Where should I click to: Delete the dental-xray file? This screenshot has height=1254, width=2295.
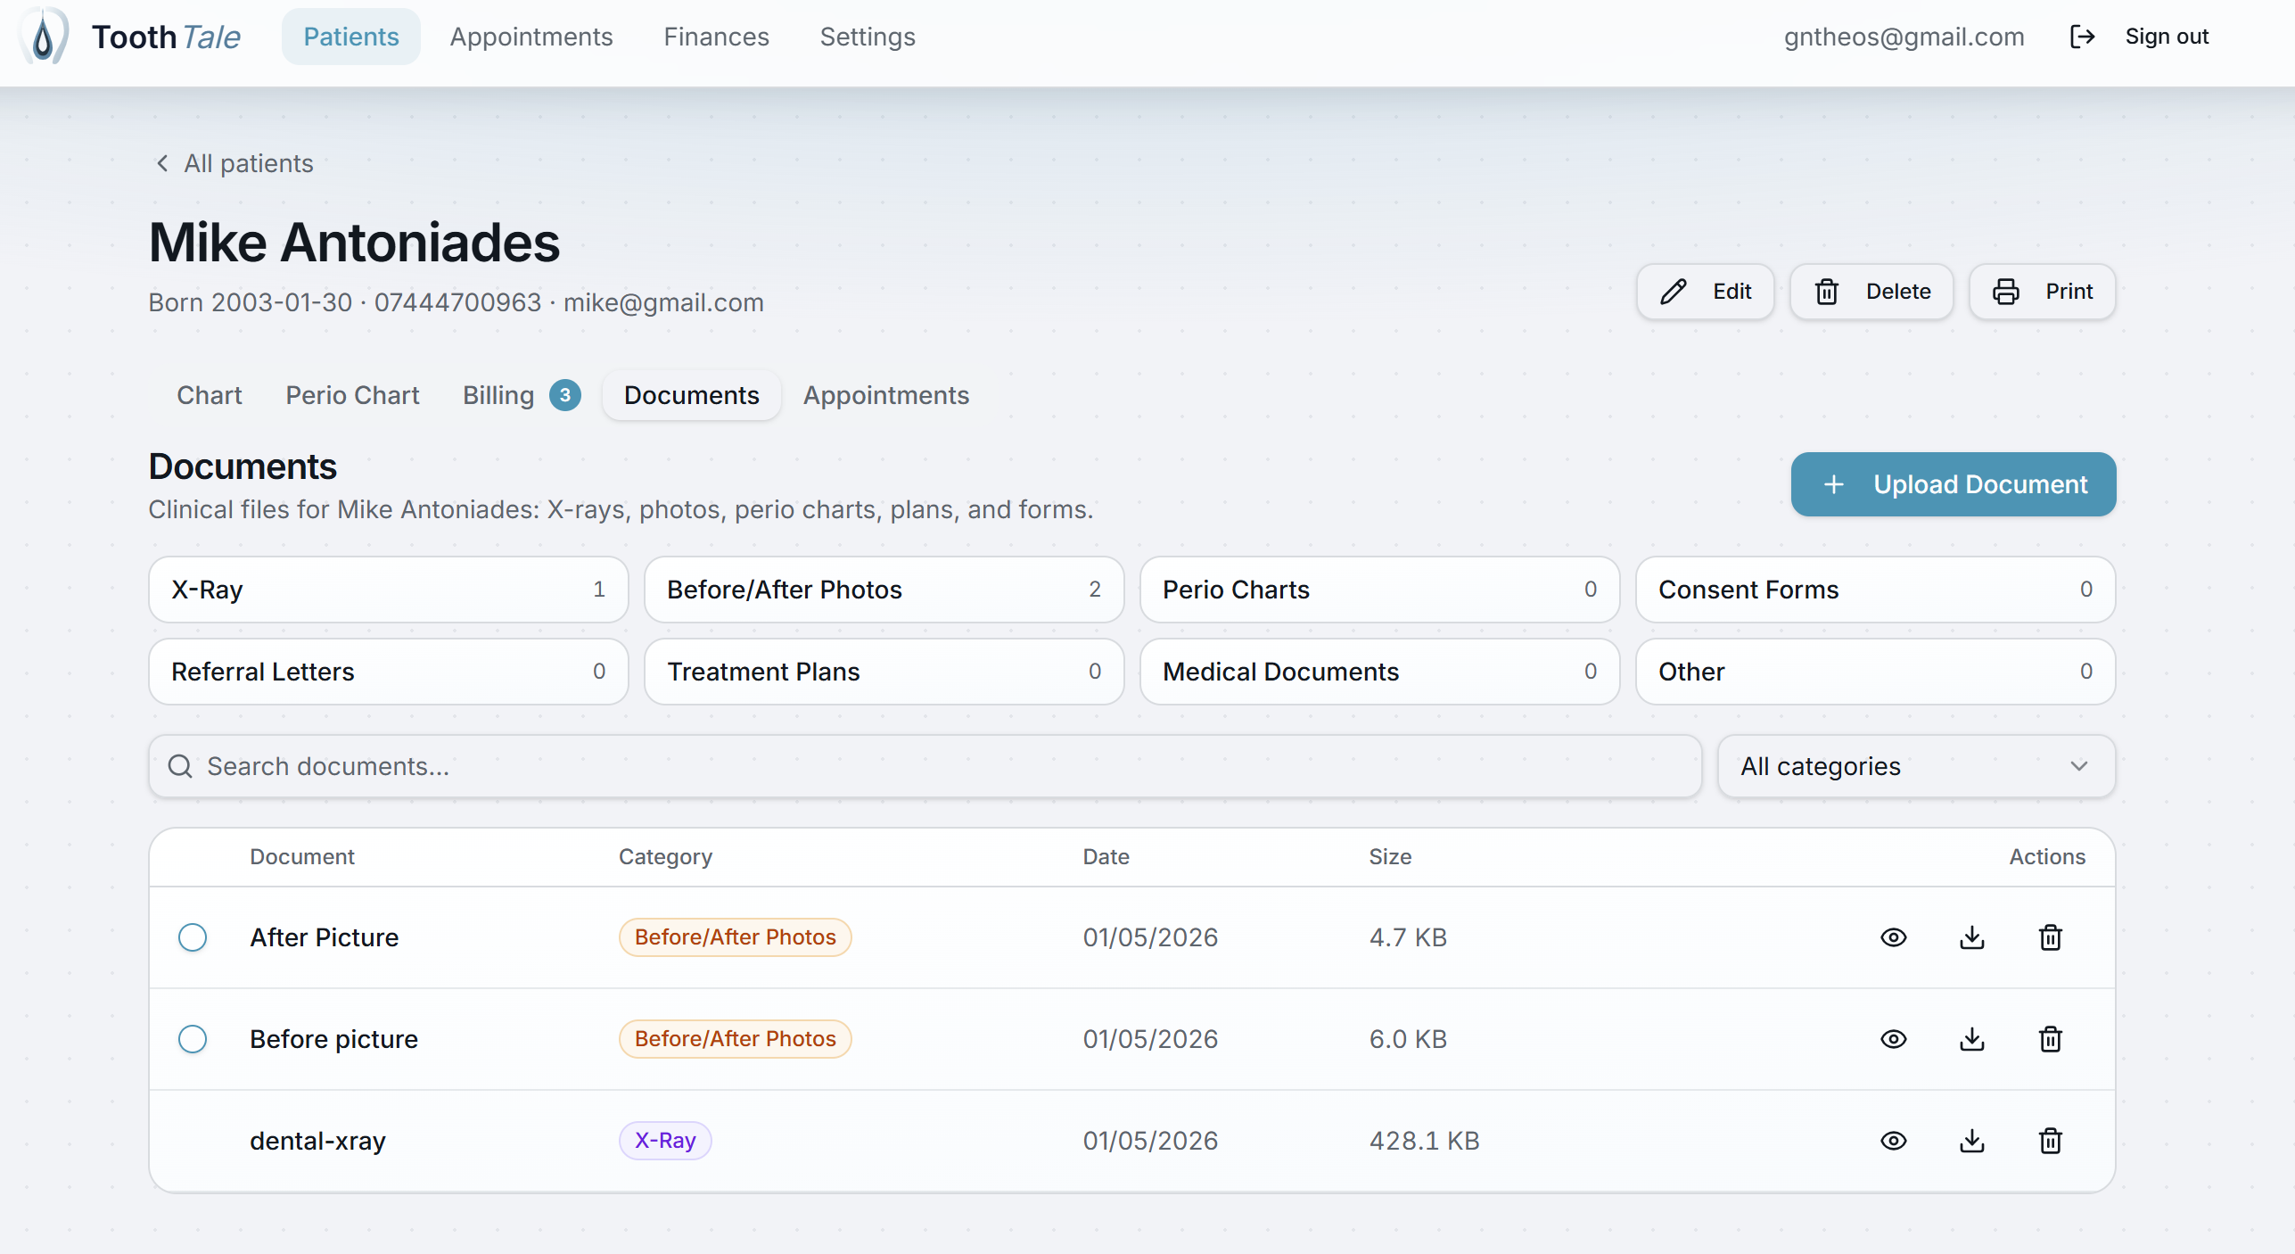click(x=2050, y=1141)
